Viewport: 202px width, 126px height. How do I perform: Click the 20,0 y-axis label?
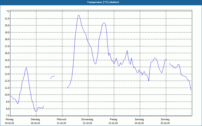[x=7, y=25]
